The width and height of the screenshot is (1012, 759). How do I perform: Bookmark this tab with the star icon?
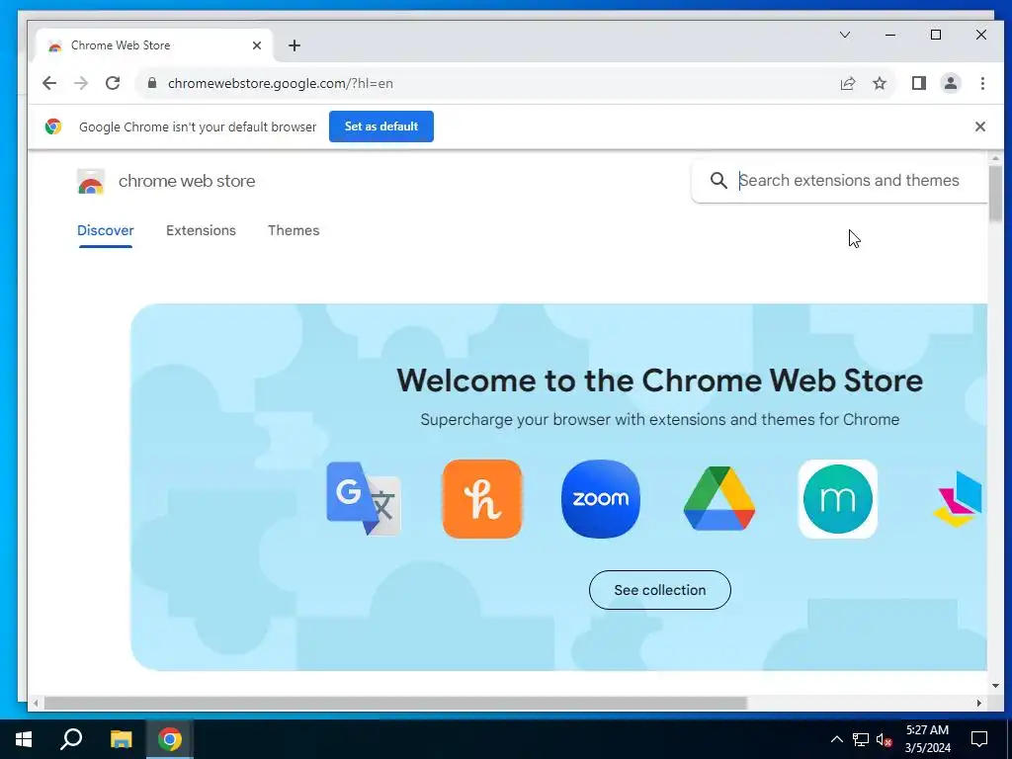click(880, 83)
